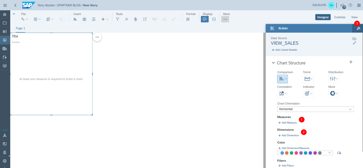Open the Copy dropdown in File
This screenshot has width=363, height=168.
[50, 19]
